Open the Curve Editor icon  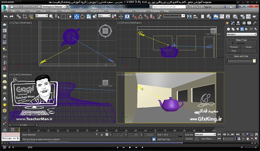pos(222,16)
